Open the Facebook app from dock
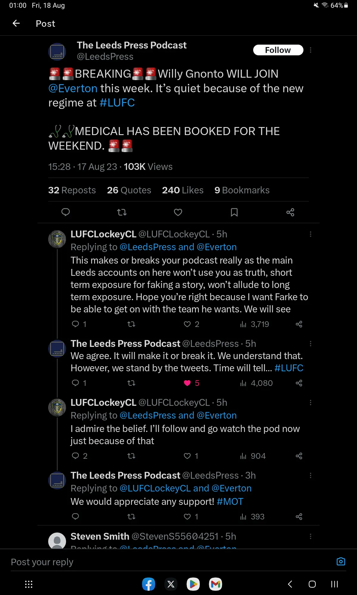Screen dimensions: 357x595 tap(148, 584)
